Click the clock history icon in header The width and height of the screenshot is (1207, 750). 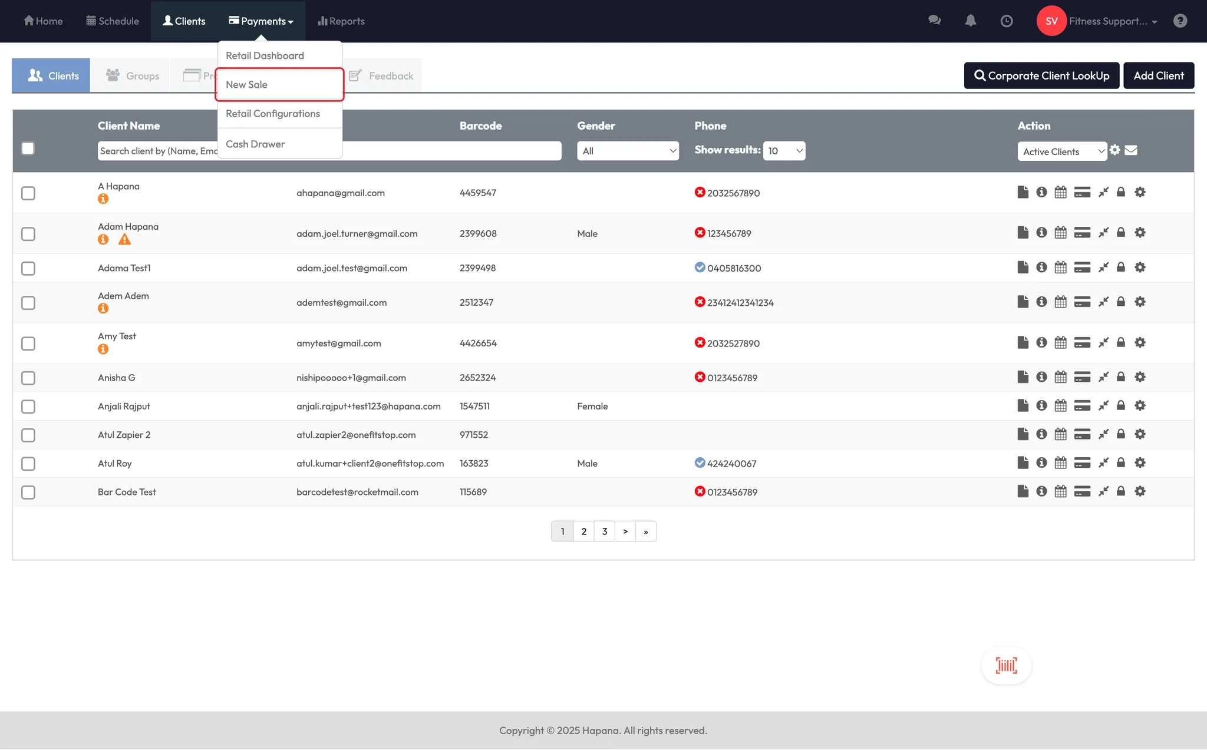tap(1007, 21)
